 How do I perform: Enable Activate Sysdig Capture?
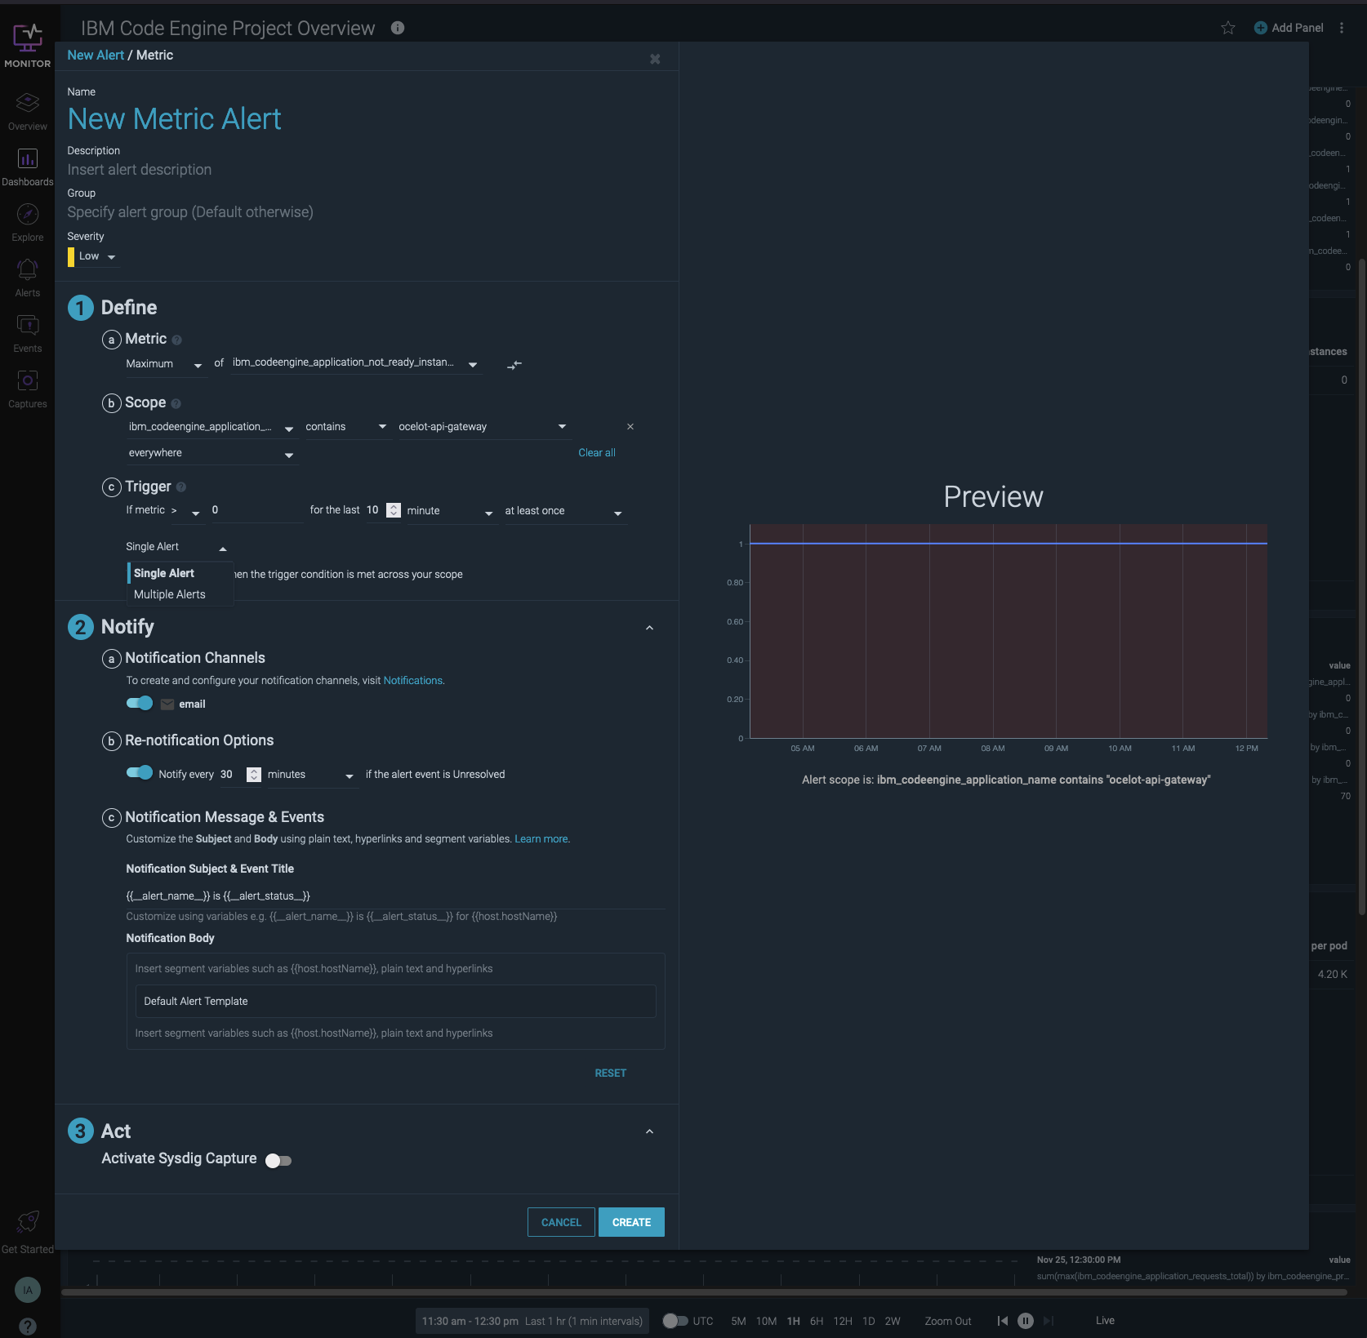point(278,1161)
